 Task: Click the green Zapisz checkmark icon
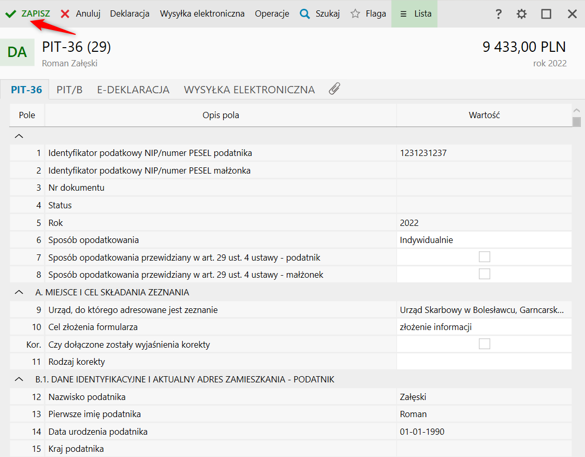click(10, 14)
